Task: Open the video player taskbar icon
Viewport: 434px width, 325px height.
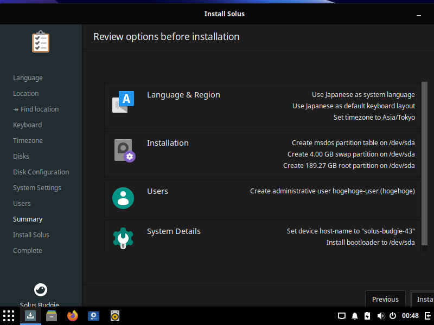Action: [93, 316]
